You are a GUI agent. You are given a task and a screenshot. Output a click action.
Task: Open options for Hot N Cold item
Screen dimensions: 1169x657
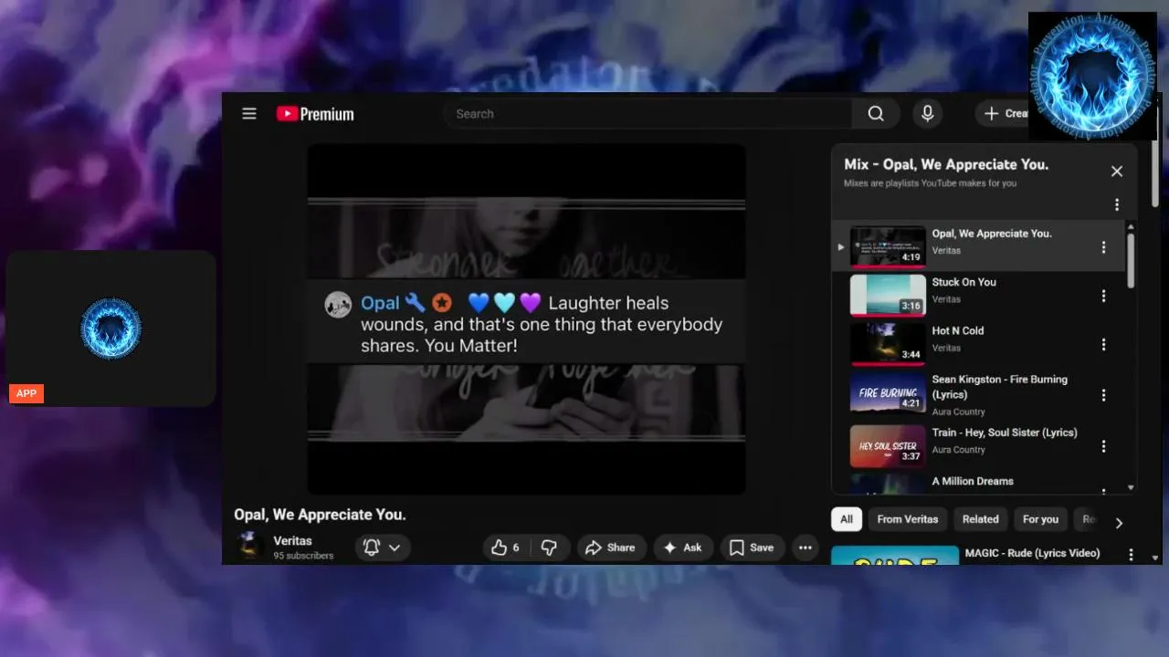pos(1103,345)
